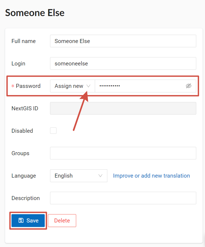Toggle password visibility eye icon
The image size is (205, 247).
[188, 86]
